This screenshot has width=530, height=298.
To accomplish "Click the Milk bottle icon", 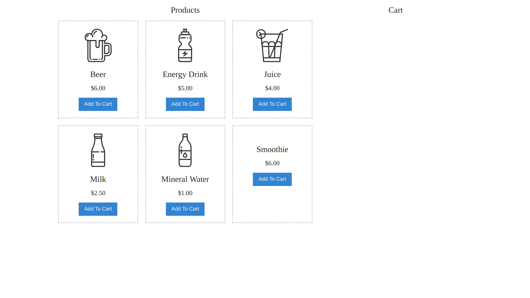I will [x=98, y=150].
